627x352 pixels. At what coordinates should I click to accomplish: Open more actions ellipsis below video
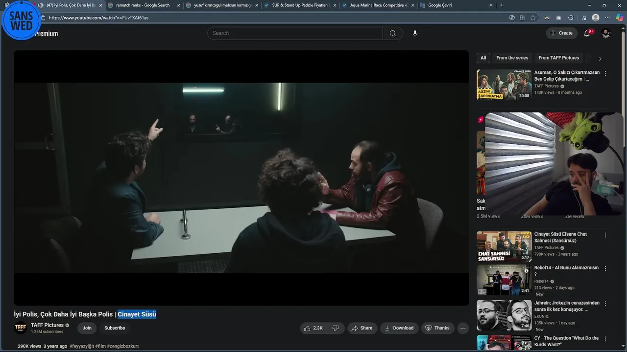[463, 328]
